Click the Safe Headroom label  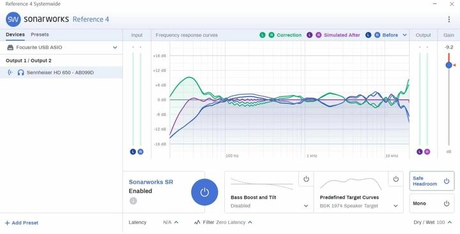pyautogui.click(x=425, y=181)
